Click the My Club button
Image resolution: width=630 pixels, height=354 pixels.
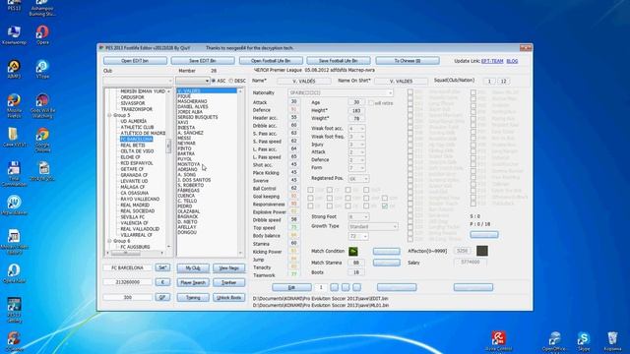coord(193,267)
